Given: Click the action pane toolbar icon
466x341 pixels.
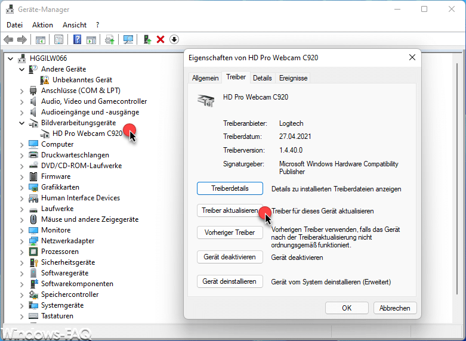Looking at the screenshot, I should pos(91,39).
